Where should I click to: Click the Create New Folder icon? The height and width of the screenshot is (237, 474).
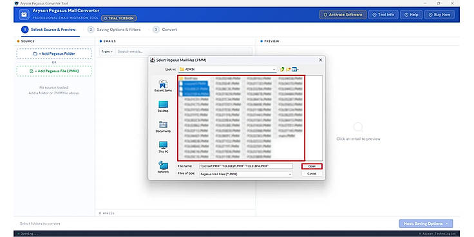289,69
